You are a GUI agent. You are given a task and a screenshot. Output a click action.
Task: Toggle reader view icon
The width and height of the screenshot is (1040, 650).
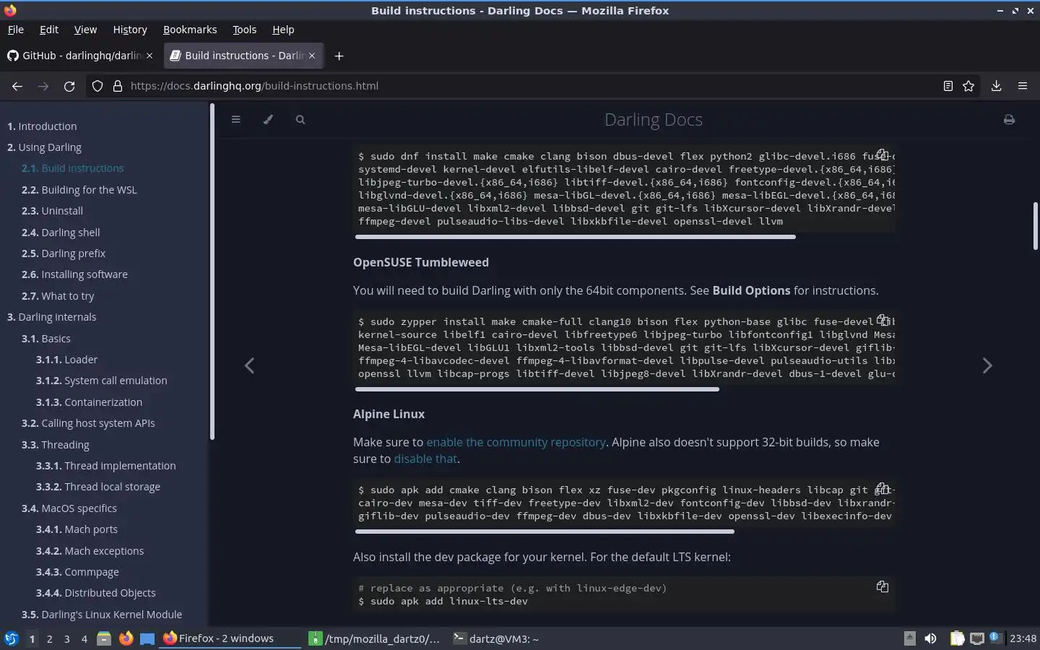948,86
